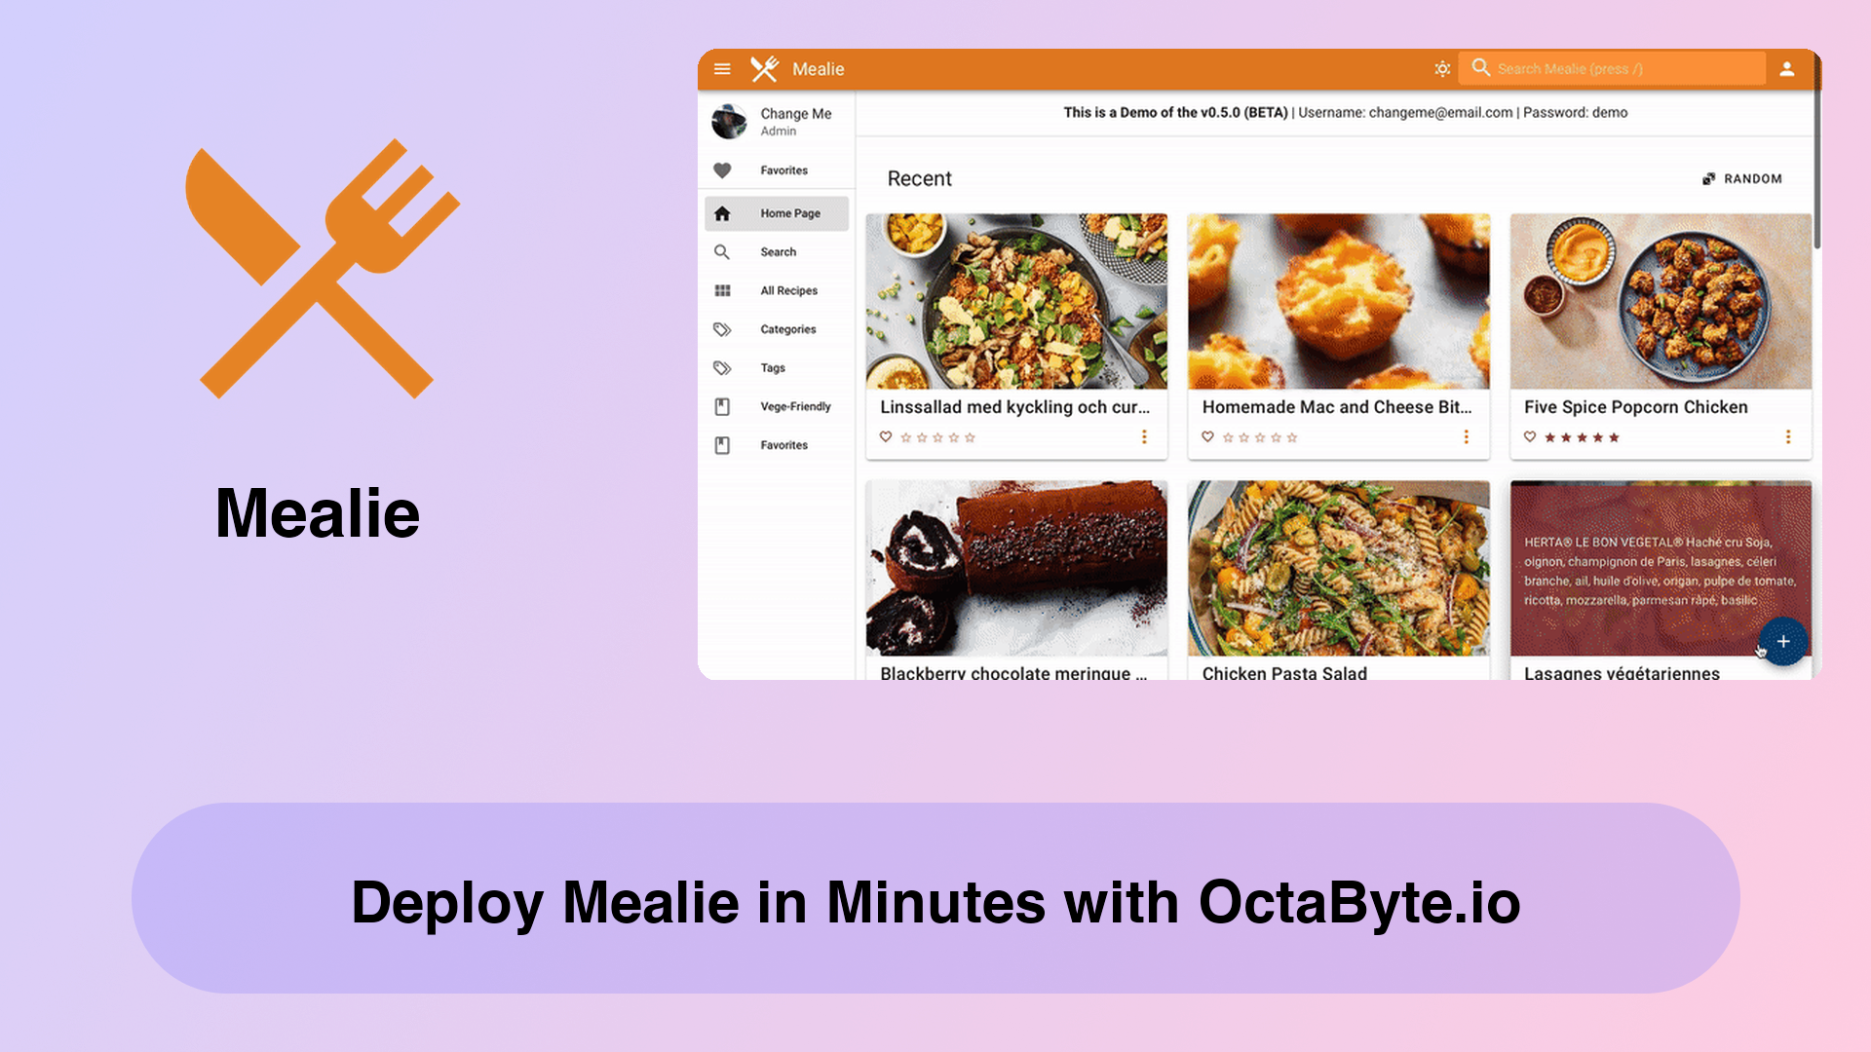Toggle favorite heart on Linssallad recipe card
The height and width of the screenshot is (1052, 1871).
point(887,436)
